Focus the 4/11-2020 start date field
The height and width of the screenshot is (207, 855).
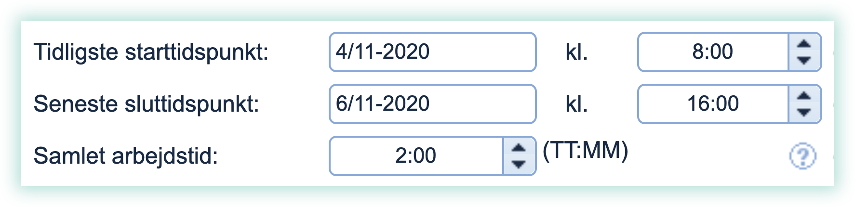point(432,52)
